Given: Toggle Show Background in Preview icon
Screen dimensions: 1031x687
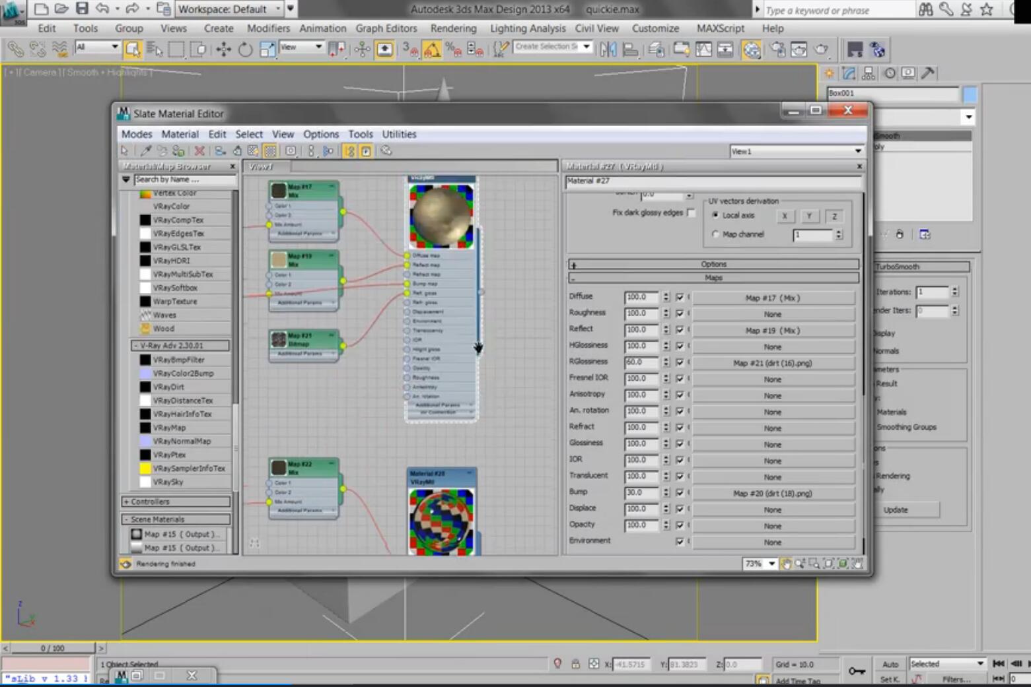Looking at the screenshot, I should (x=270, y=151).
